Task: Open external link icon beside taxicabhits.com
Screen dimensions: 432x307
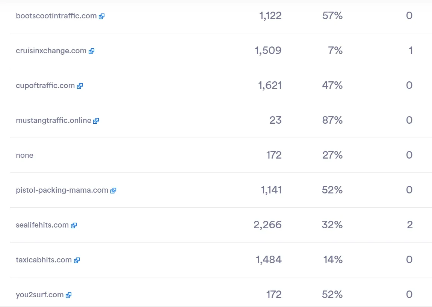Action: [77, 260]
